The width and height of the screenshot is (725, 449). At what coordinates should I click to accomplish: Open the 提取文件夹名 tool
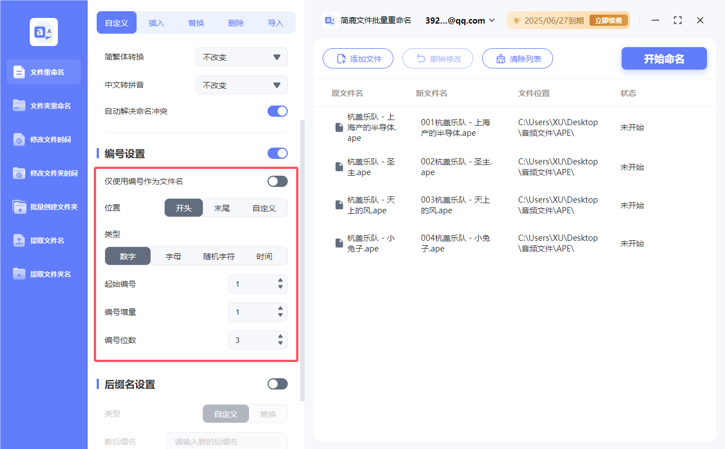(43, 274)
